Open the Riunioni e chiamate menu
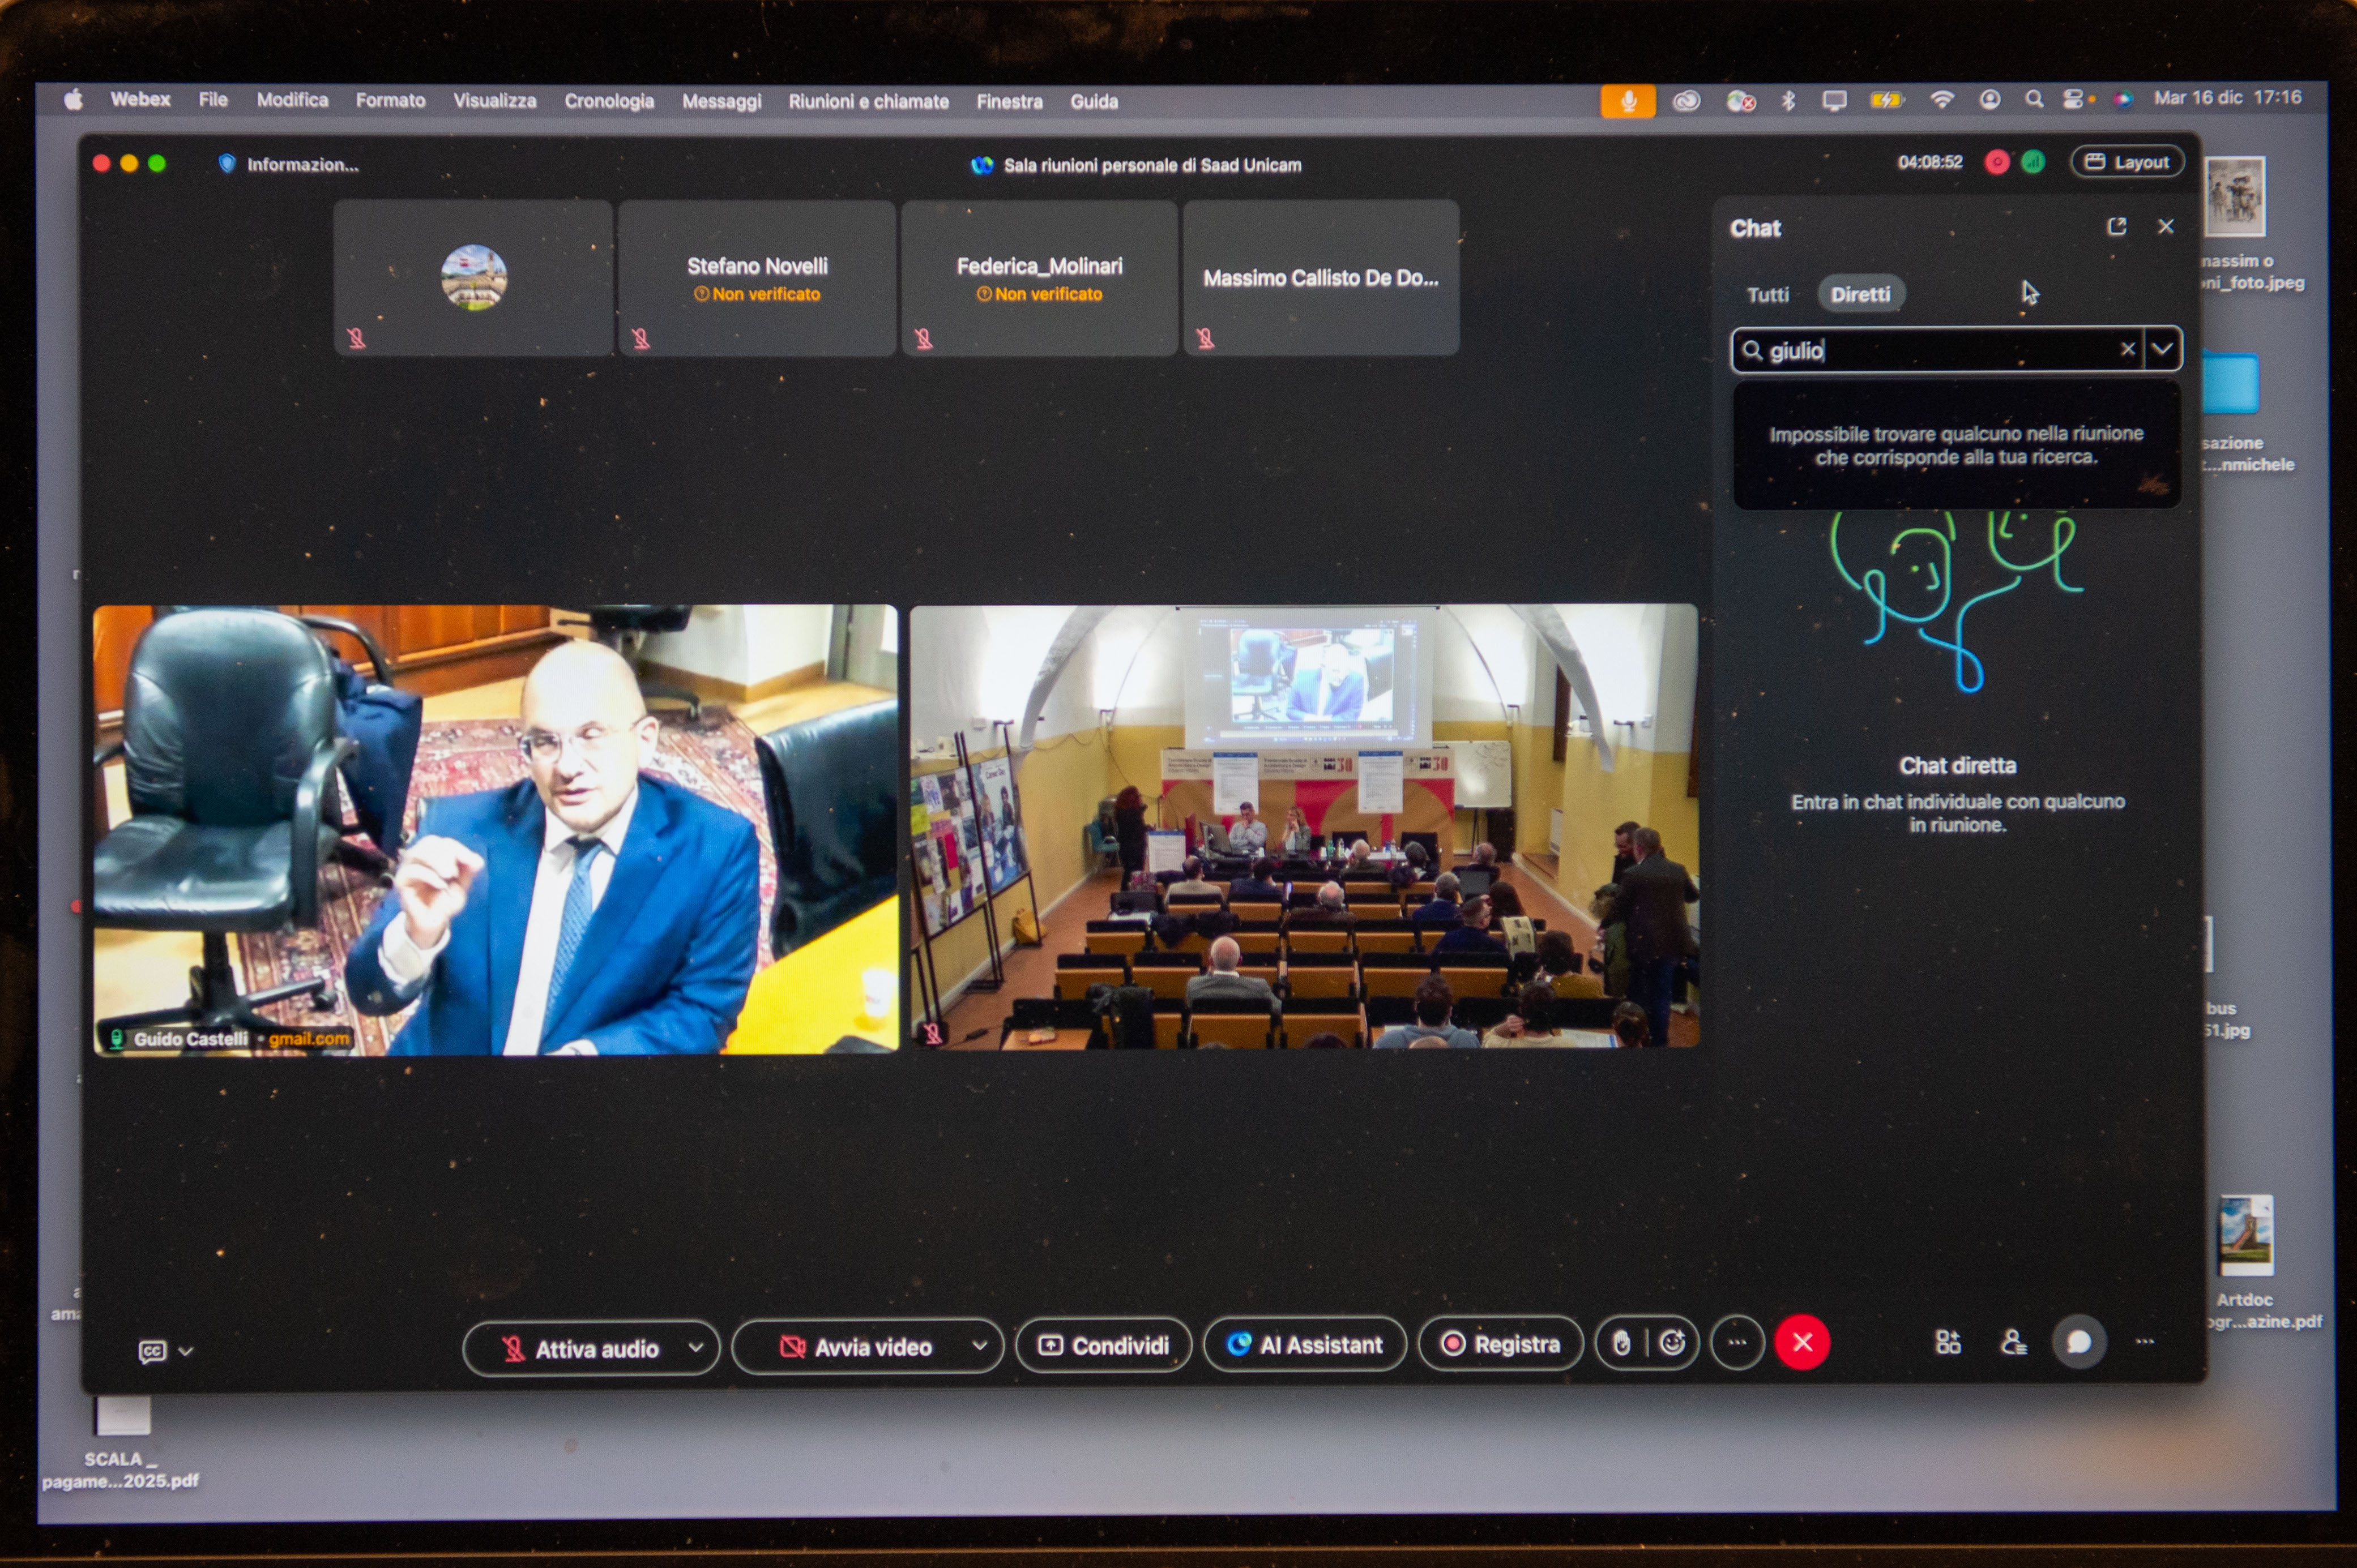 coord(868,101)
